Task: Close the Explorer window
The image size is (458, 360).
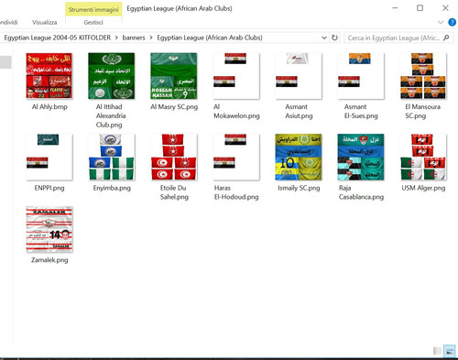Action: tap(445, 8)
